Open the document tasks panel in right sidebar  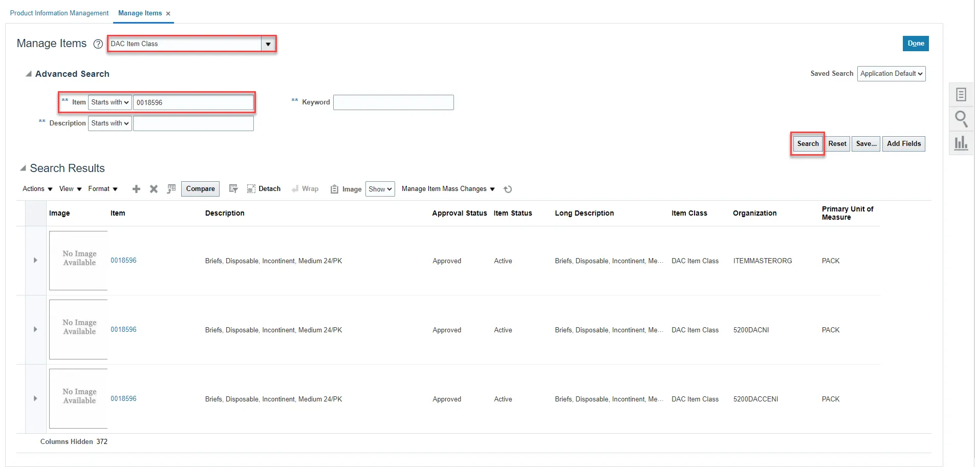tap(961, 95)
